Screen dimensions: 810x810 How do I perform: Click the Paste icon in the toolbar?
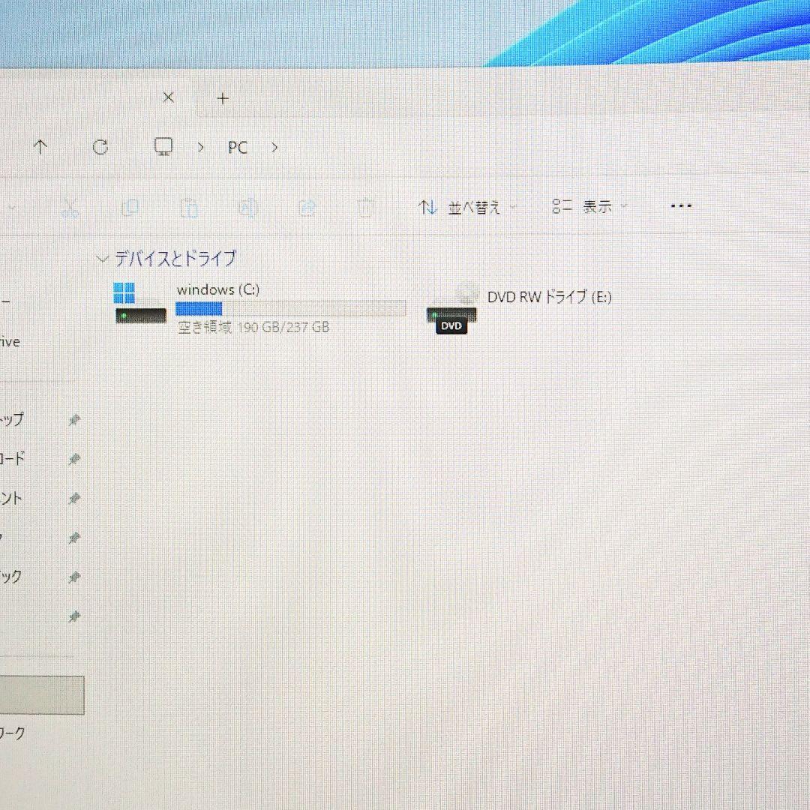point(189,207)
